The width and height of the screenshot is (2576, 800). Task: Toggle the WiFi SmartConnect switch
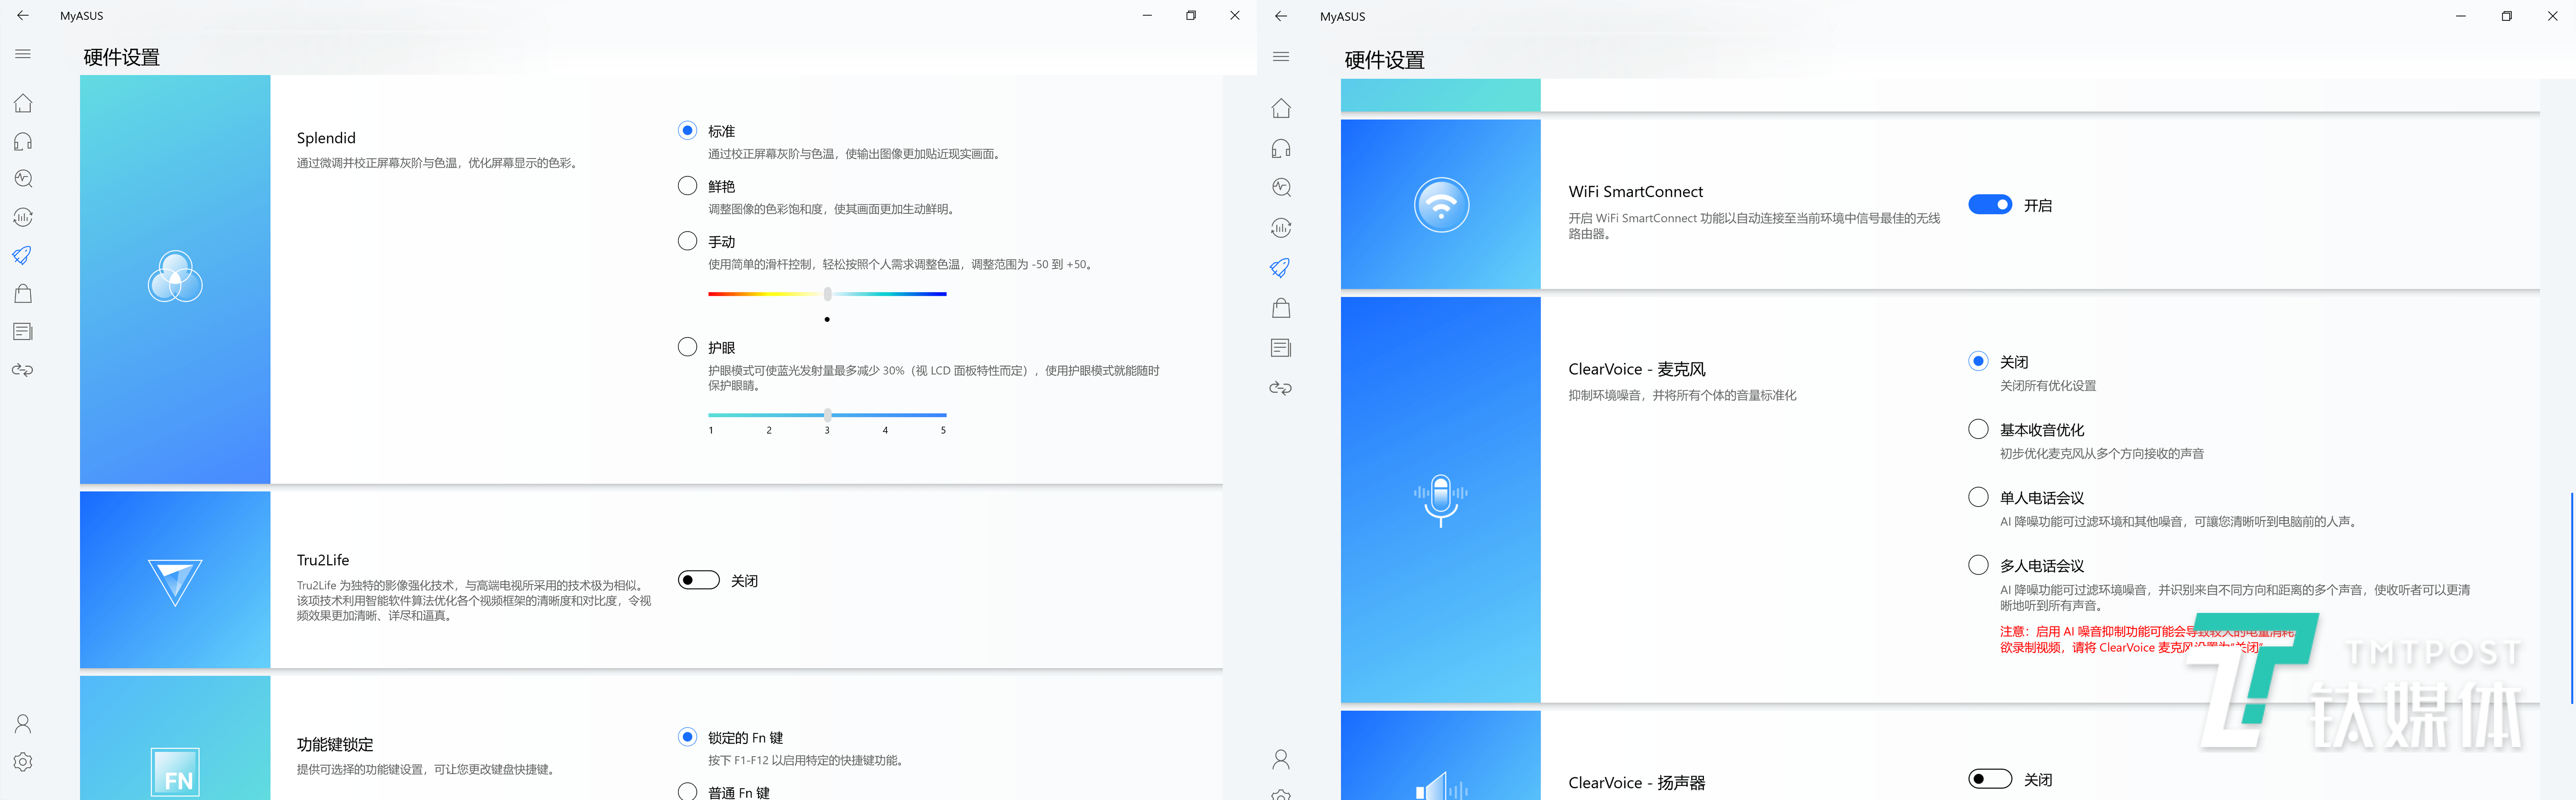coord(1990,204)
